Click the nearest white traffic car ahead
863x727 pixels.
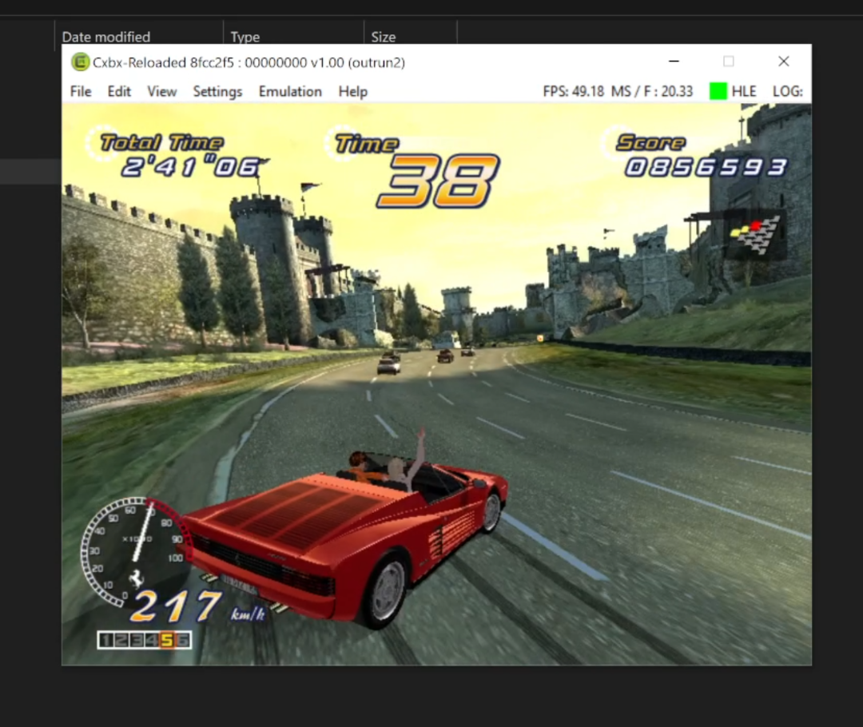[x=388, y=364]
